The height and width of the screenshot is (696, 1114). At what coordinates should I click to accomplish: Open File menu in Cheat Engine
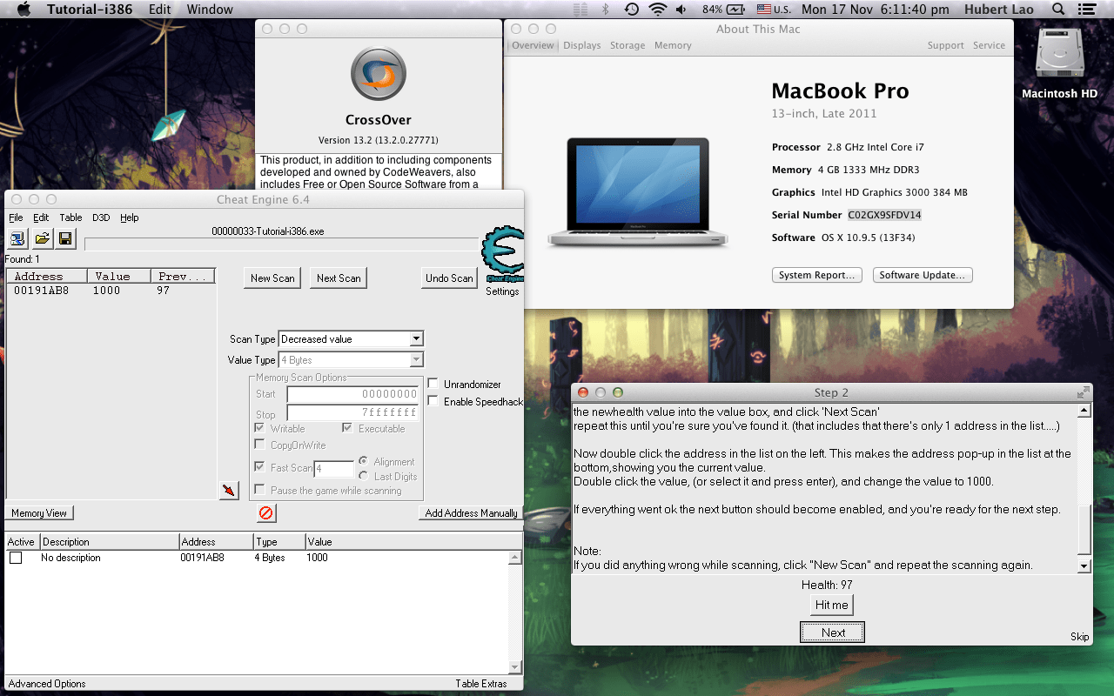tap(16, 217)
